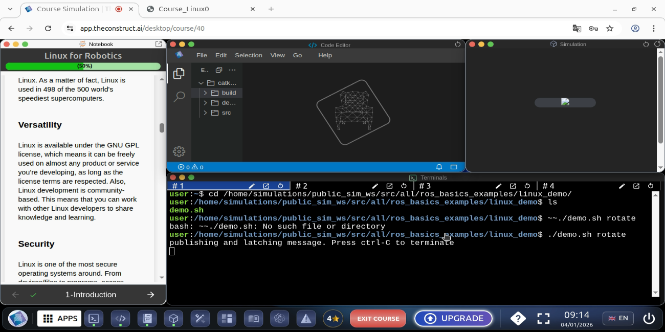Click the course progress bar showing 50%

pos(83,66)
